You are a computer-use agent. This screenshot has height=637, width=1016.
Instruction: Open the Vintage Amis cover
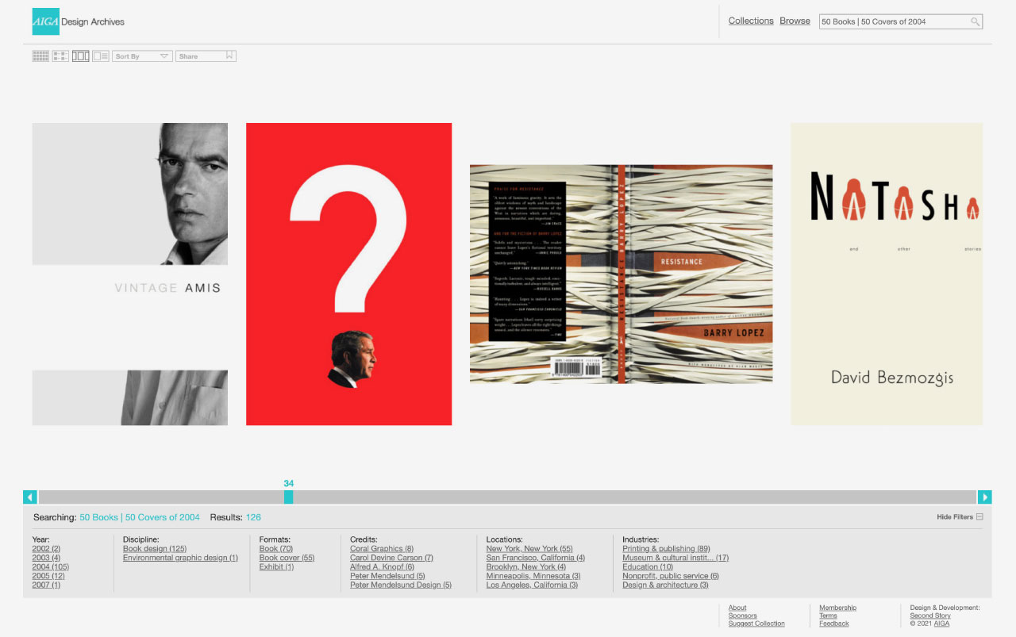point(130,274)
